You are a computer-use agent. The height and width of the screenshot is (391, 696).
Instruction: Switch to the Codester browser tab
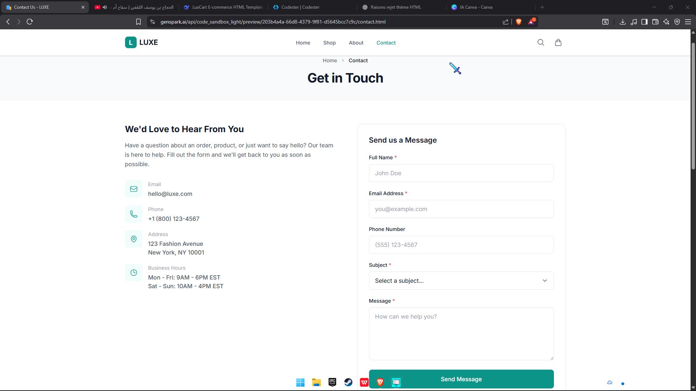(x=300, y=7)
